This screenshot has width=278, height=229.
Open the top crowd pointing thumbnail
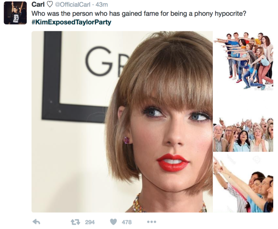(x=243, y=61)
